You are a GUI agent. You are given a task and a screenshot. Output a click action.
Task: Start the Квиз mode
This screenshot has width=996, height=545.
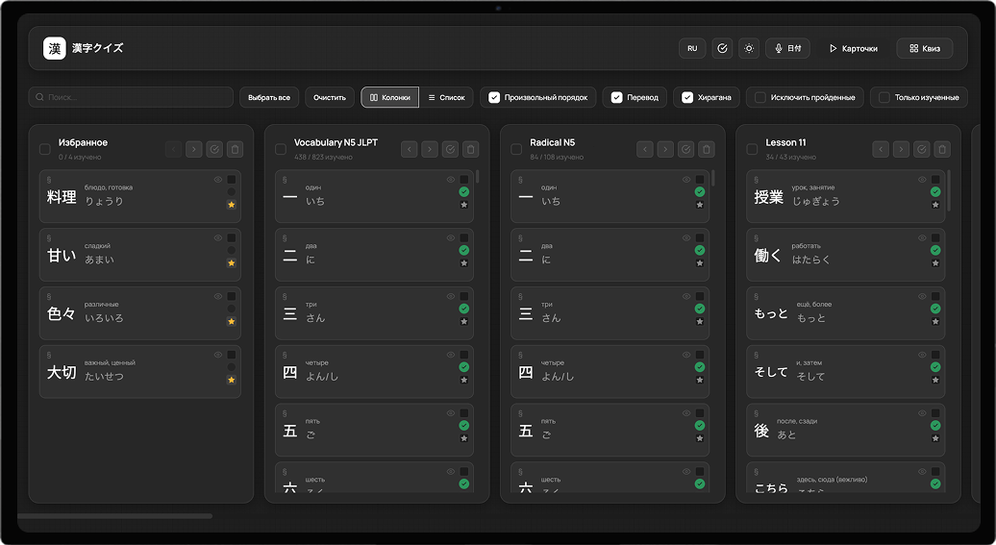click(924, 48)
